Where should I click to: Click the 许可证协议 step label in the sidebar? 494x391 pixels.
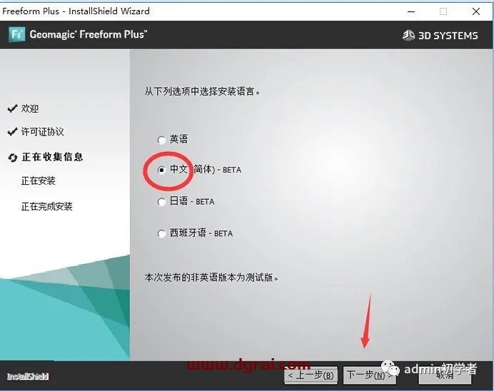(x=43, y=132)
